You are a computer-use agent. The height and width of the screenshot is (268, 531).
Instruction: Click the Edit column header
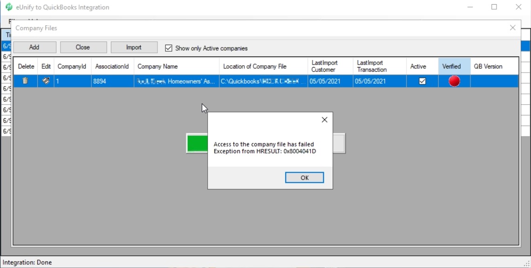point(46,67)
